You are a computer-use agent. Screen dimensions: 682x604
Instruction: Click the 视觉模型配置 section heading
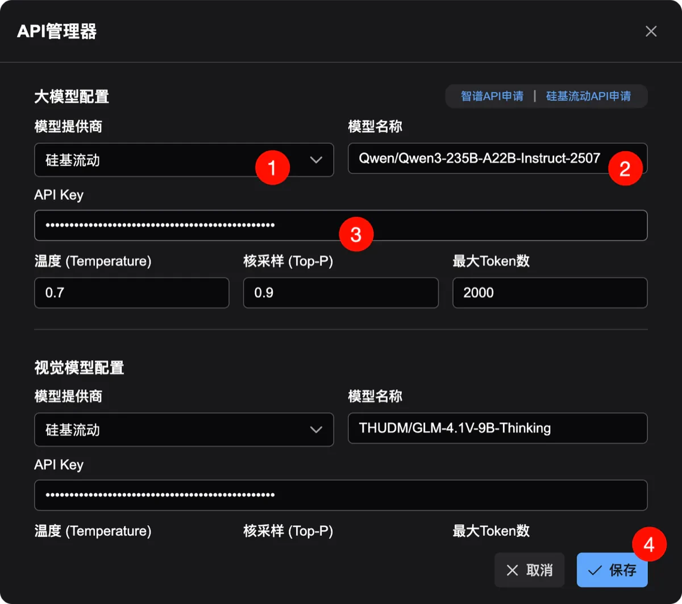click(x=79, y=368)
